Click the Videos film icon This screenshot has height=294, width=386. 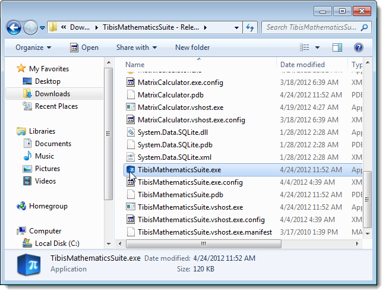27,181
